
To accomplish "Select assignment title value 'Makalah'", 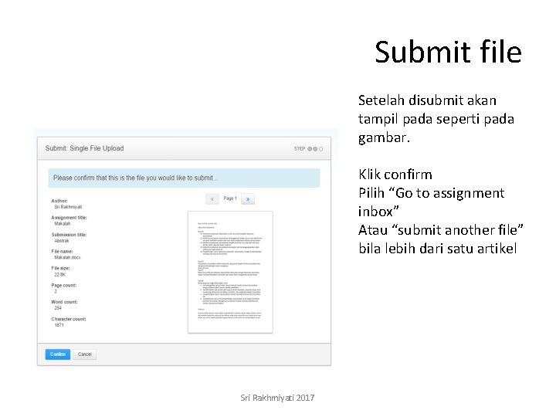I will 63,224.
